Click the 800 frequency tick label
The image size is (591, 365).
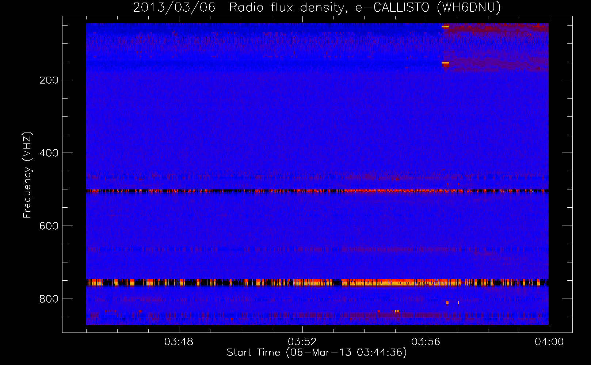pyautogui.click(x=49, y=299)
